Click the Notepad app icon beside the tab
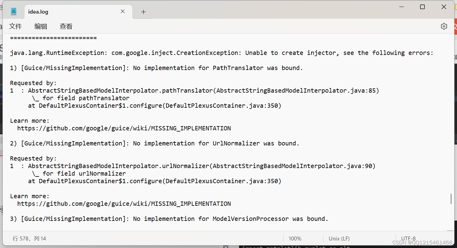Image resolution: width=457 pixels, height=248 pixels. pyautogui.click(x=13, y=11)
